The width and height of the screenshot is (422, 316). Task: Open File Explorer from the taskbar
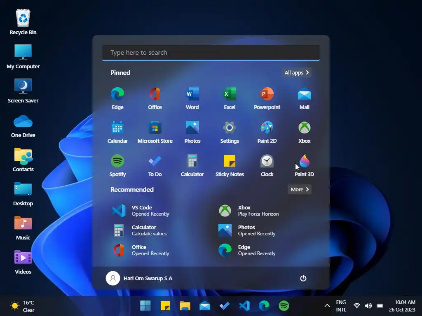tap(185, 306)
